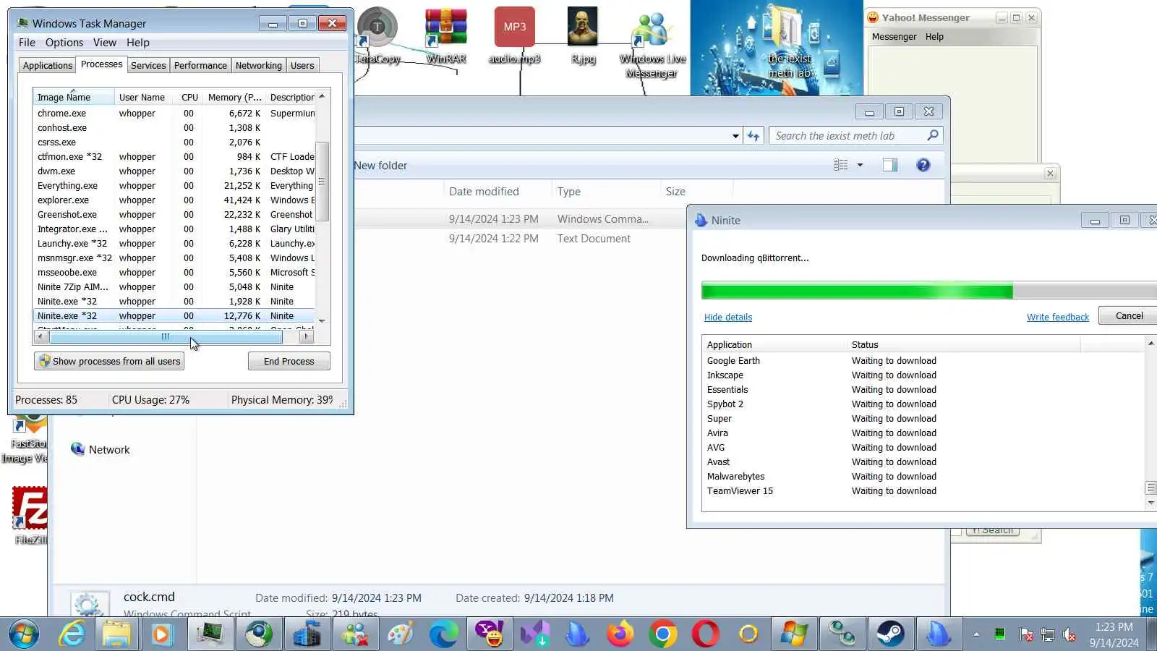
Task: Open Explorer help question mark button
Action: [x=923, y=165]
